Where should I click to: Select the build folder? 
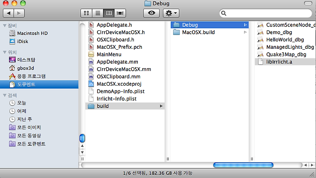[125, 106]
